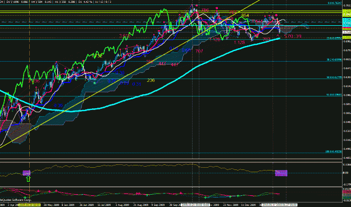Click the '38.2' Fibonacci level label
Image resolution: width=351 pixels, height=207 pixels.
click(334, 59)
